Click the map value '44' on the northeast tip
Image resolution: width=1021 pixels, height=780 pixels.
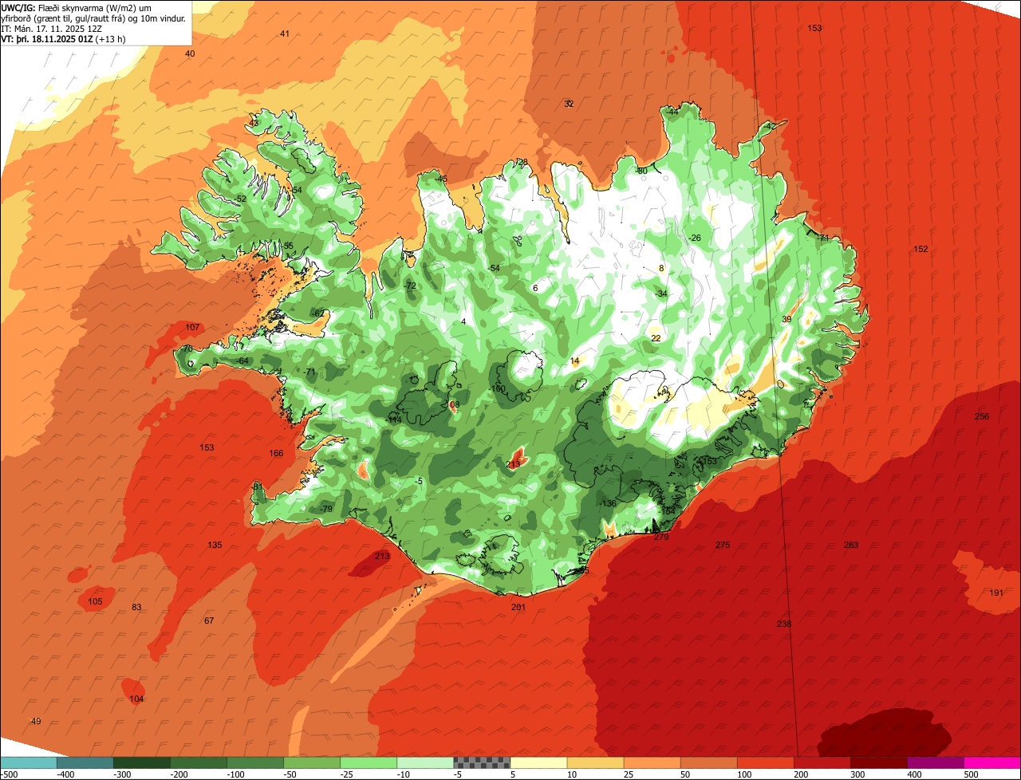point(673,112)
